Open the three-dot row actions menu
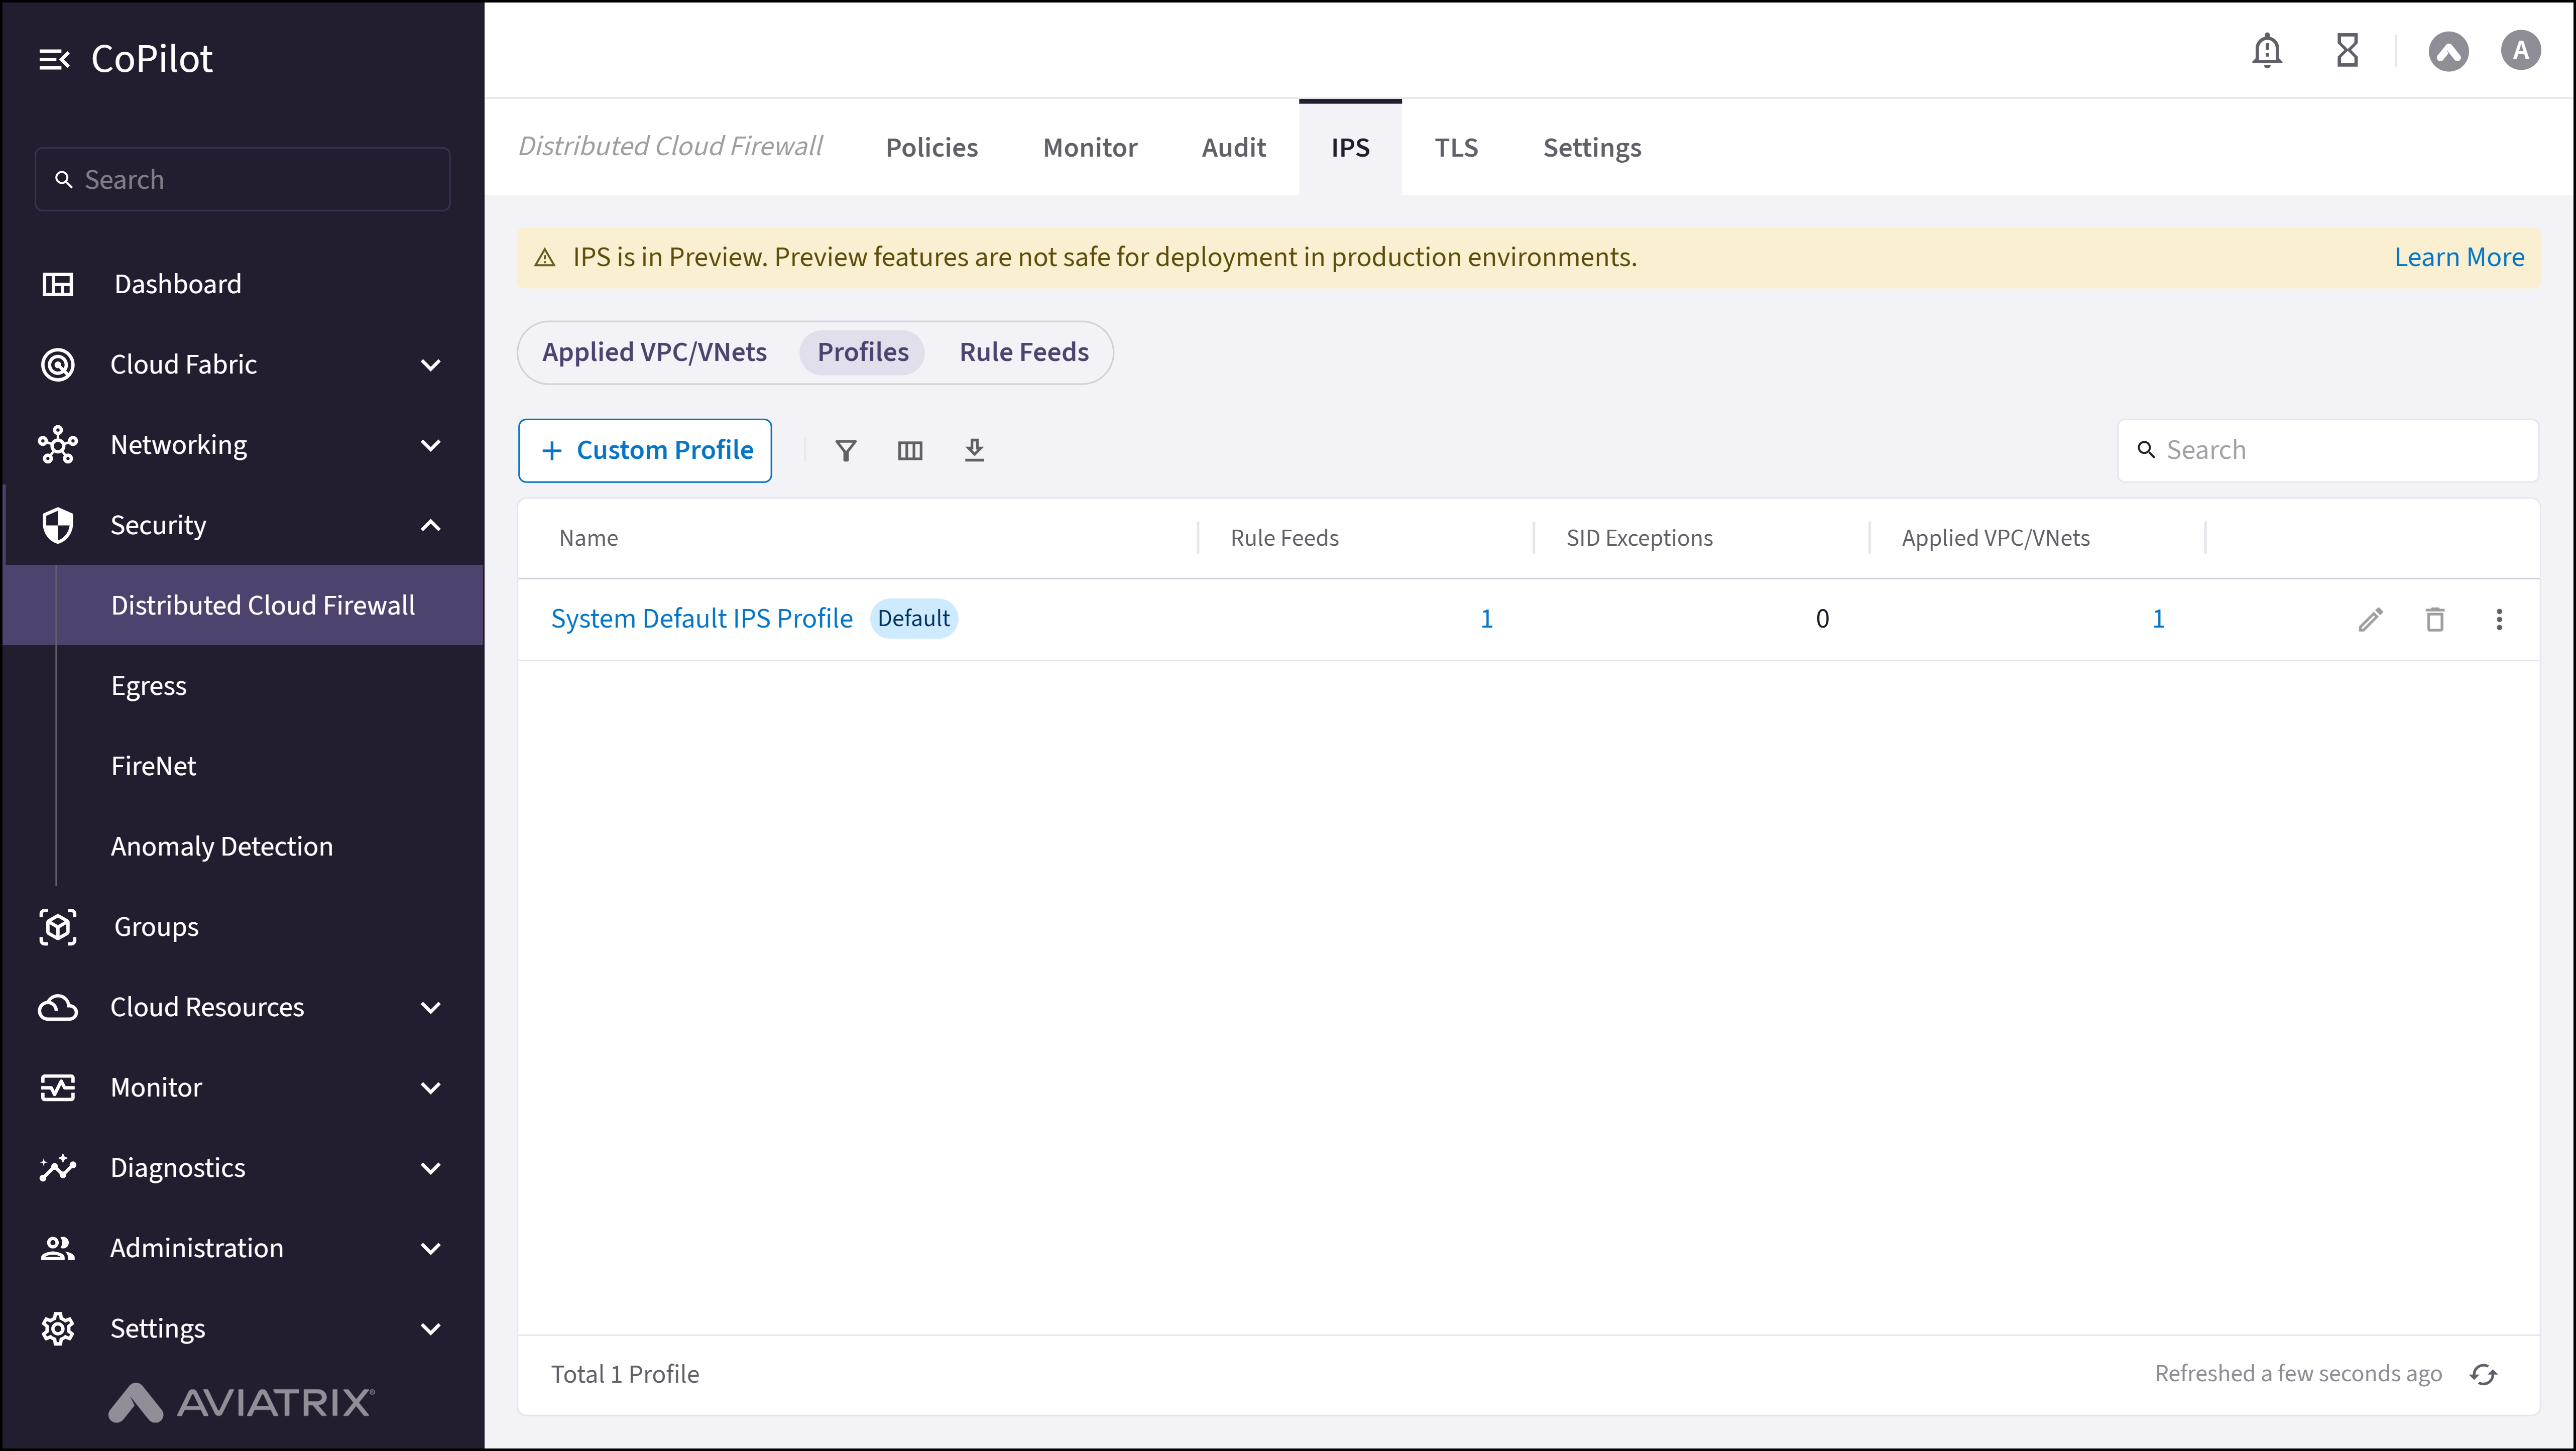The width and height of the screenshot is (2576, 1451). coord(2499,620)
